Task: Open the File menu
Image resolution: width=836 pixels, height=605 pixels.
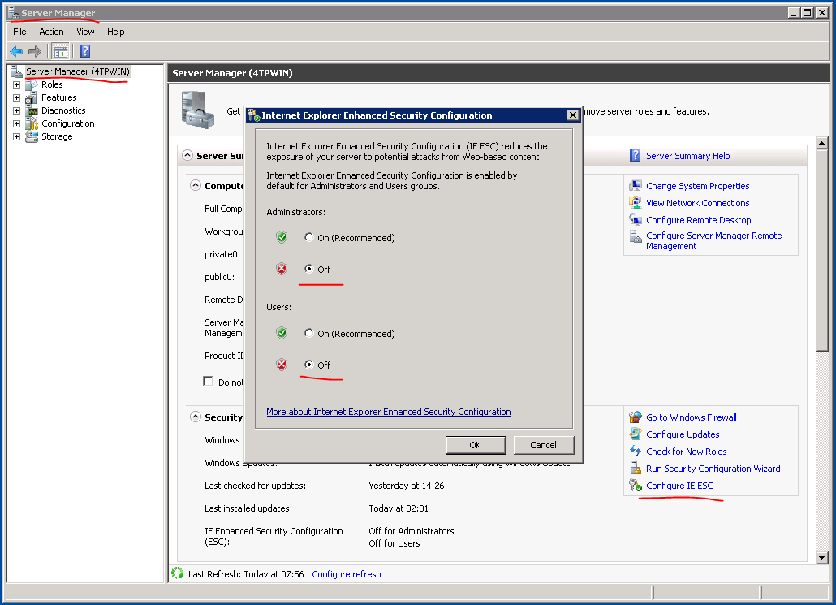Action: [x=19, y=32]
